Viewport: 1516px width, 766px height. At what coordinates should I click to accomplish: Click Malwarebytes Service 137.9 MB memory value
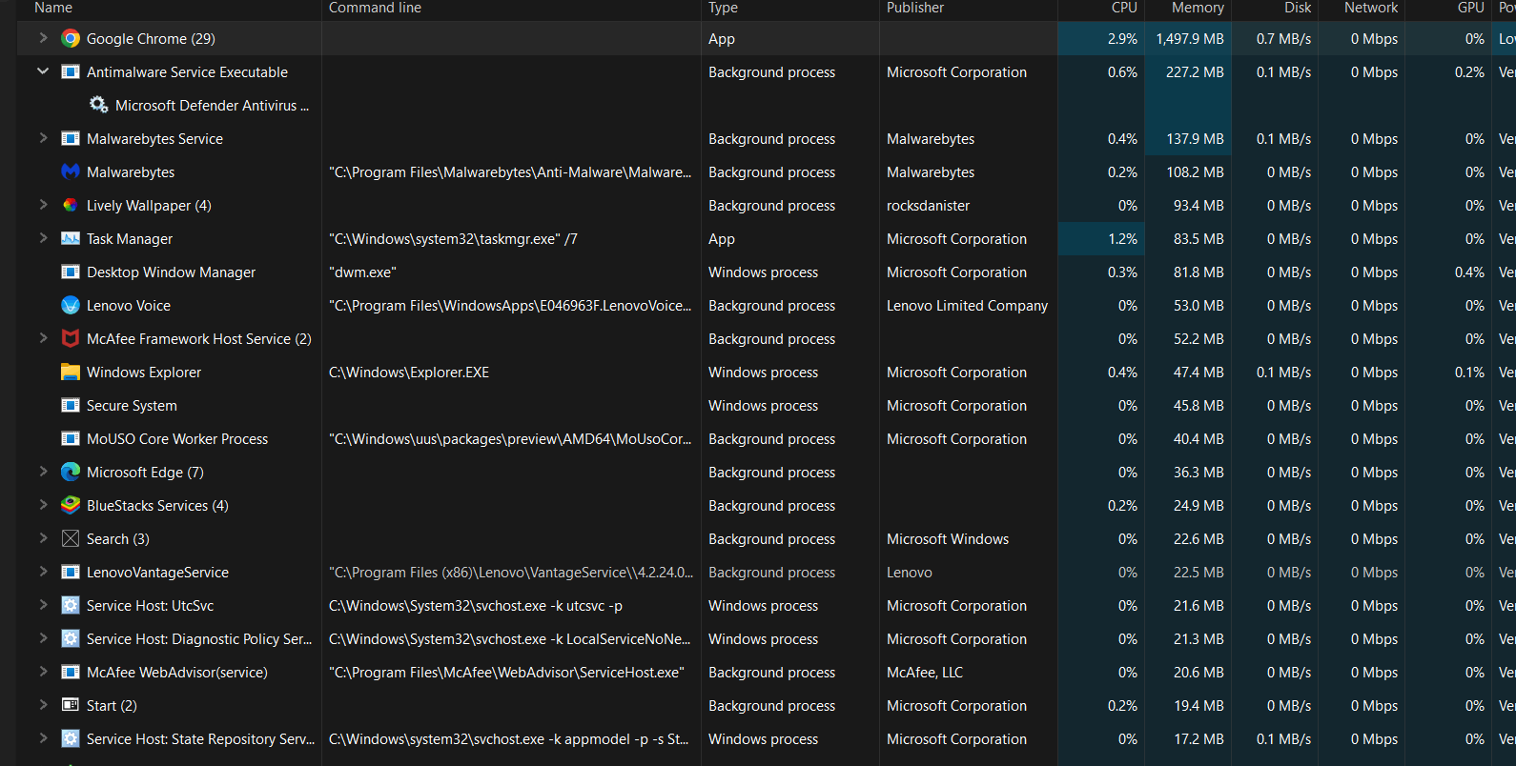point(1195,138)
